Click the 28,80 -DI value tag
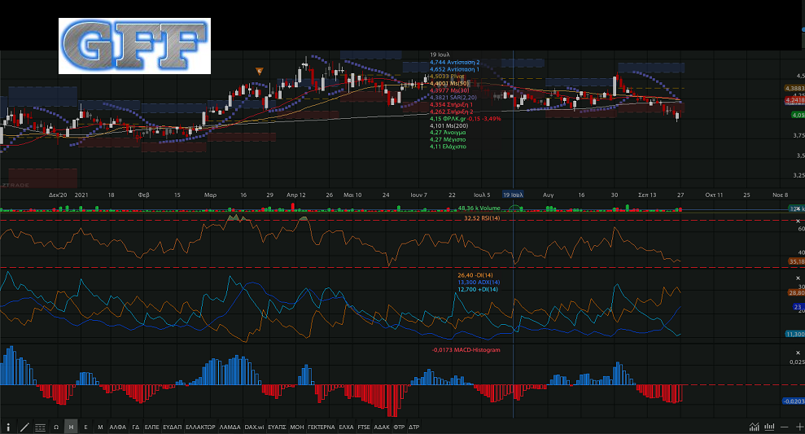Viewport: 805px width, 434px height. click(796, 292)
